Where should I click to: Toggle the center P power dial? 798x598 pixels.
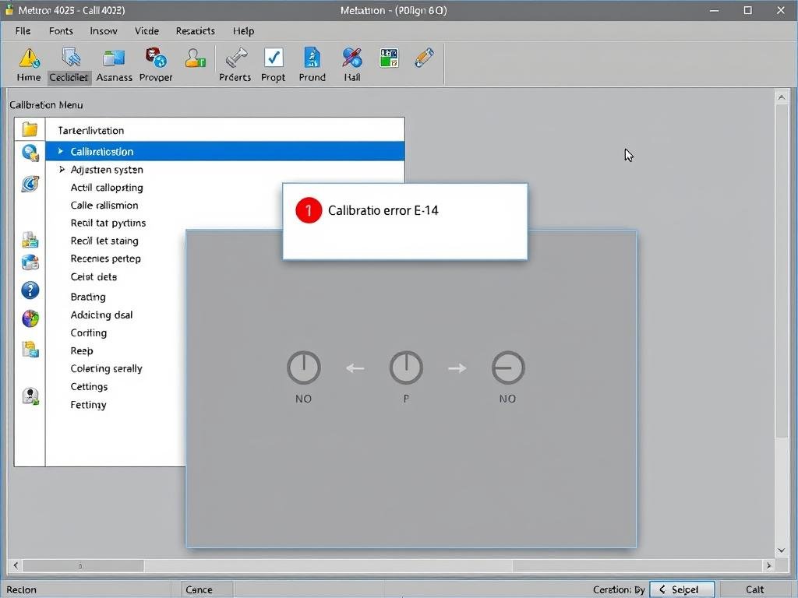[406, 368]
